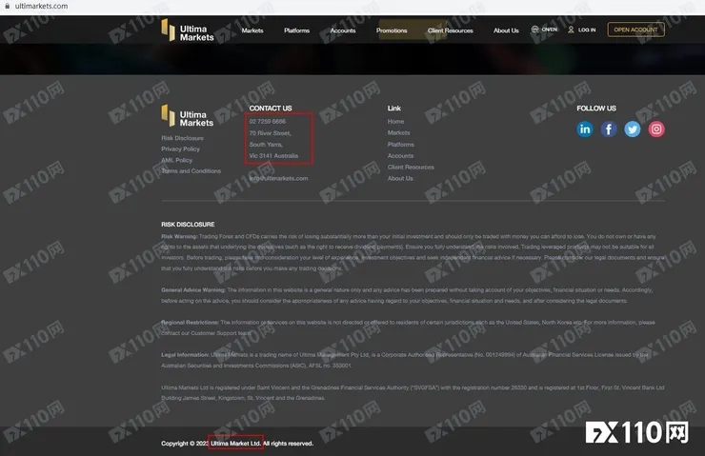
Task: Open the Platforms menu in top navigation
Action: [x=296, y=30]
